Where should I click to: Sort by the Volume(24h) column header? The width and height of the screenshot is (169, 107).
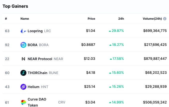[x=152, y=19]
